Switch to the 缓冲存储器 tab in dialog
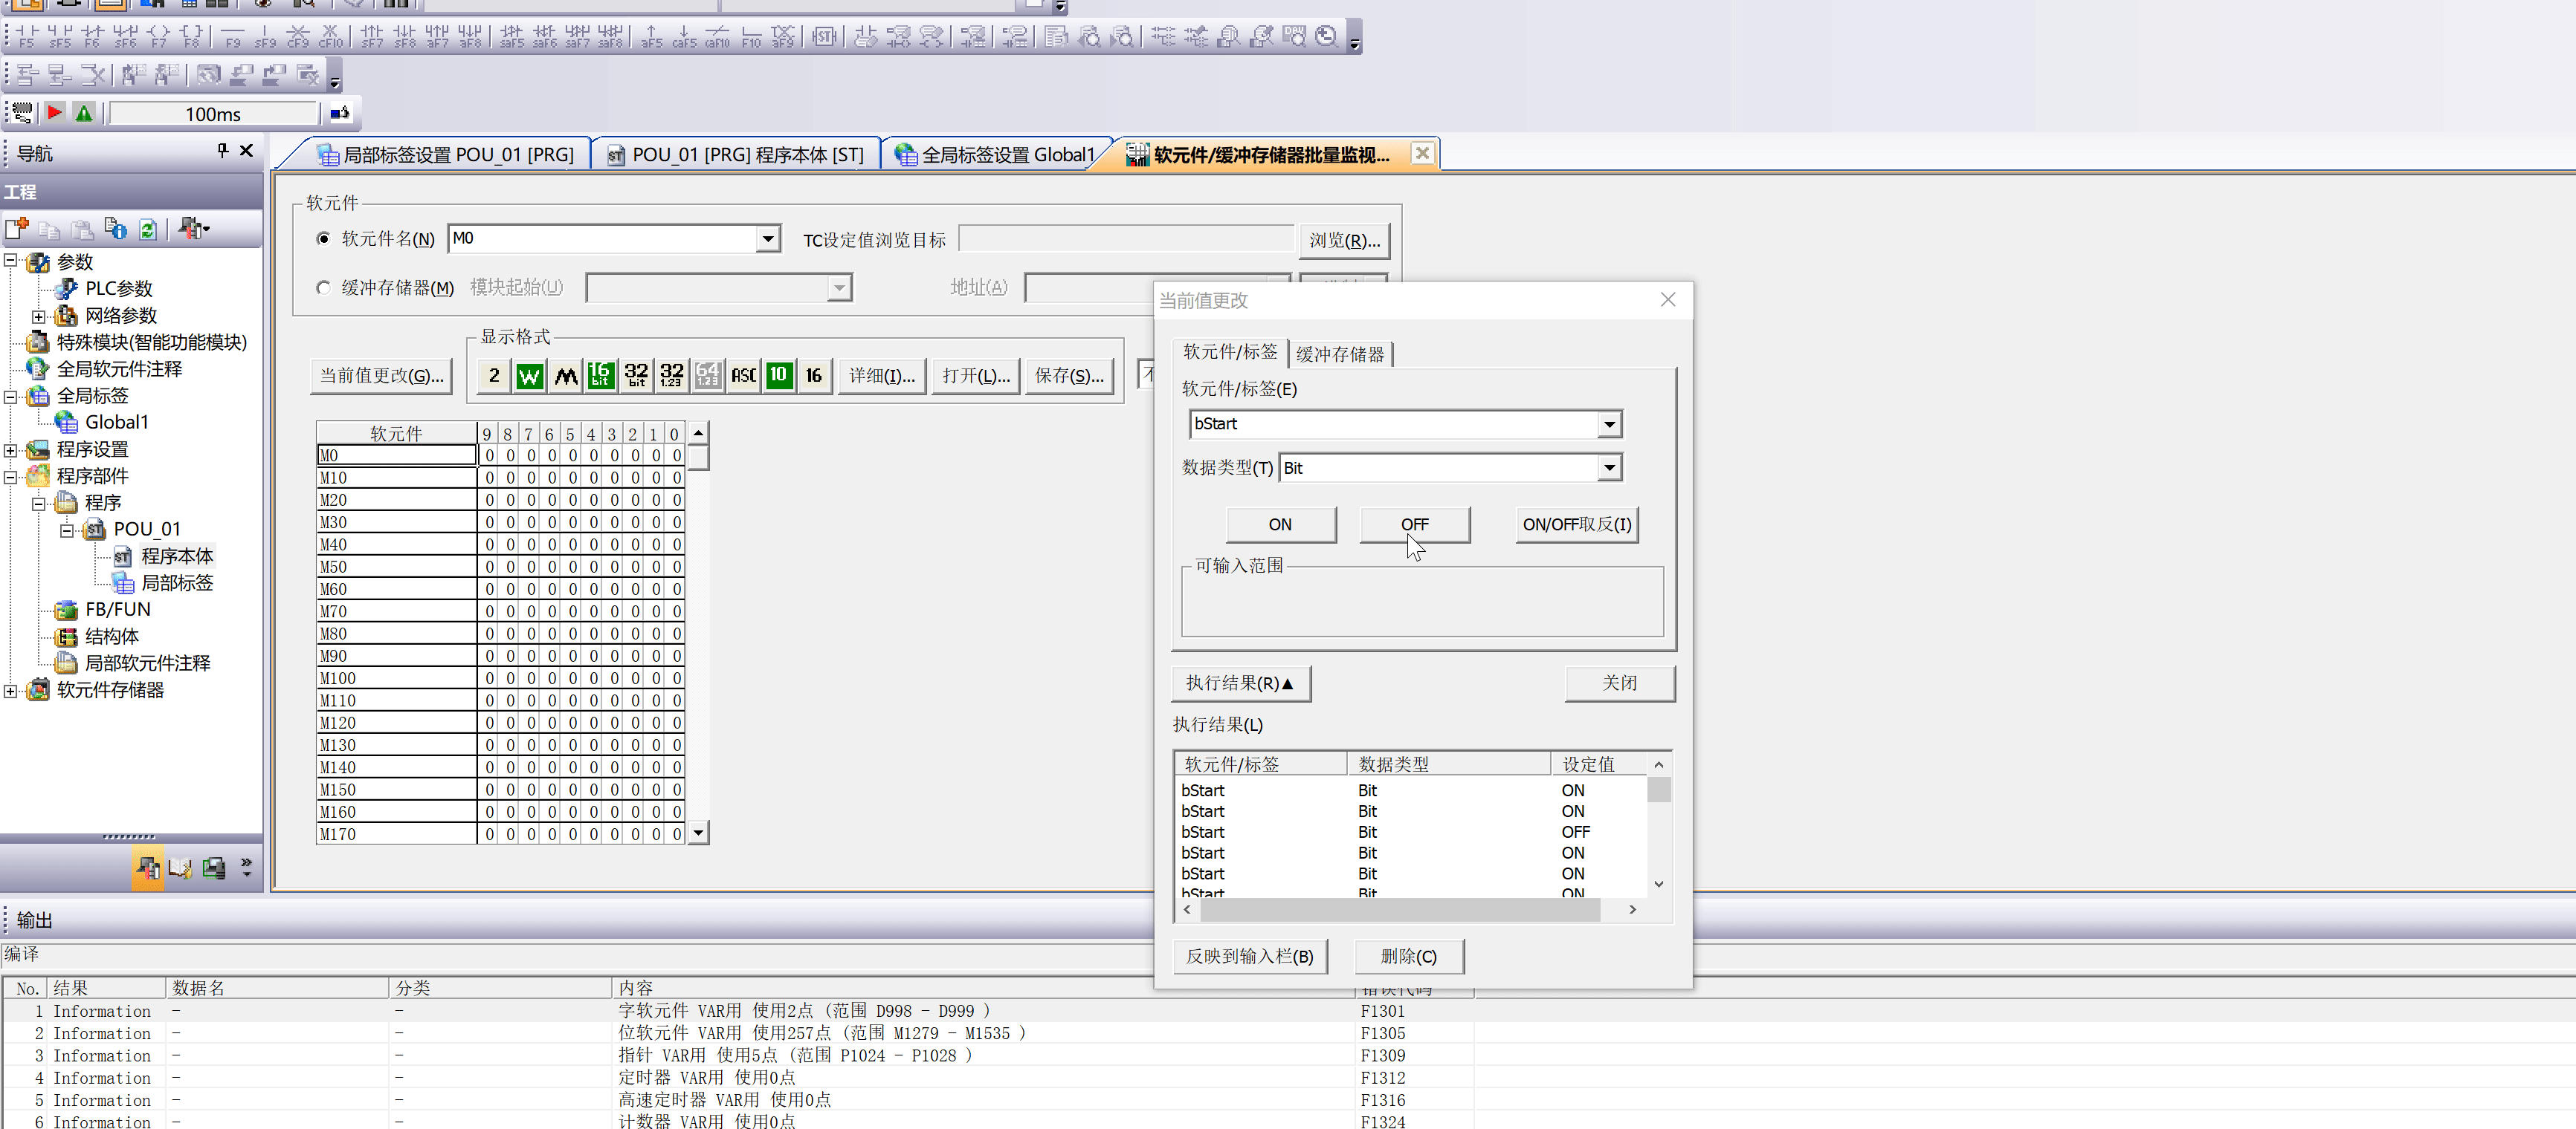Image resolution: width=2576 pixels, height=1129 pixels. point(1340,354)
